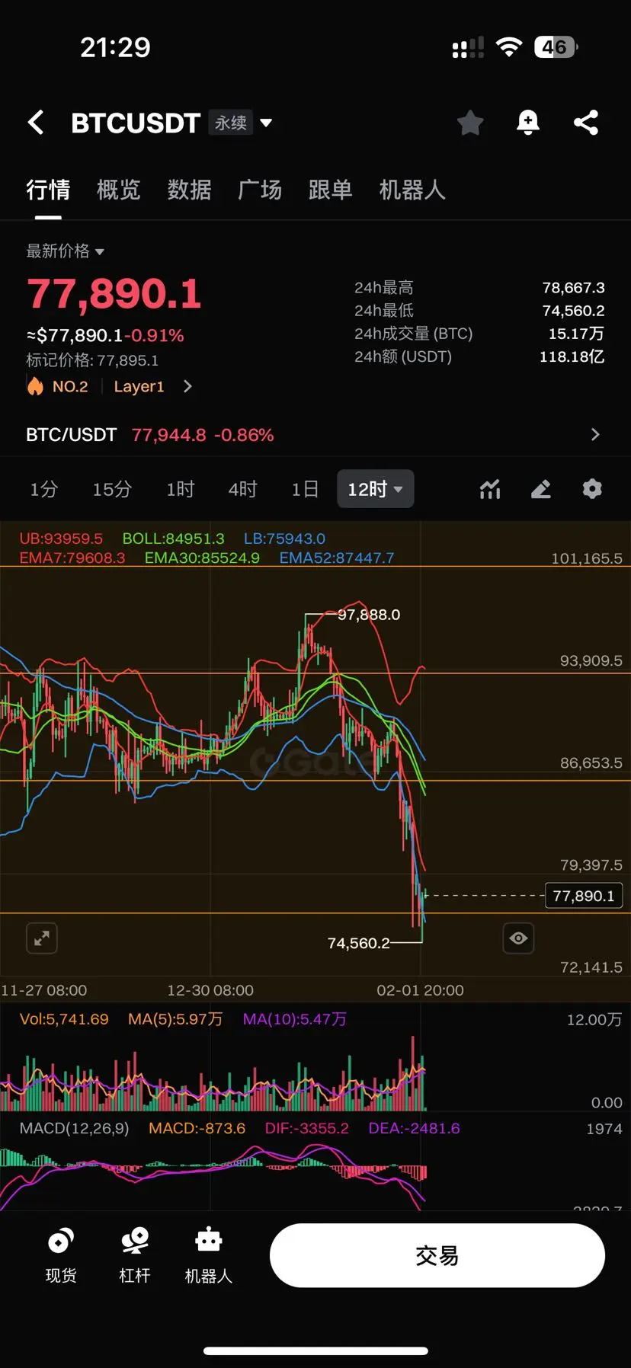Screen dimensions: 631x1368
Task: Tap the DEA:-2481.6 value
Action: click(414, 1128)
